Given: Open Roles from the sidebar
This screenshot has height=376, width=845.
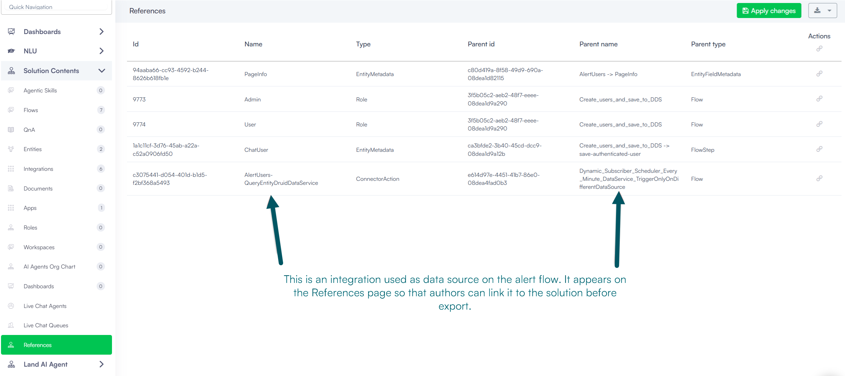Looking at the screenshot, I should (x=56, y=228).
